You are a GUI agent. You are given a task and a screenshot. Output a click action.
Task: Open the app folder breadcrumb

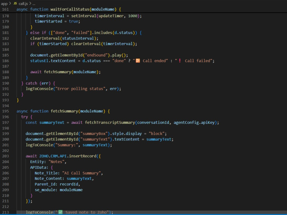click(4, 3)
